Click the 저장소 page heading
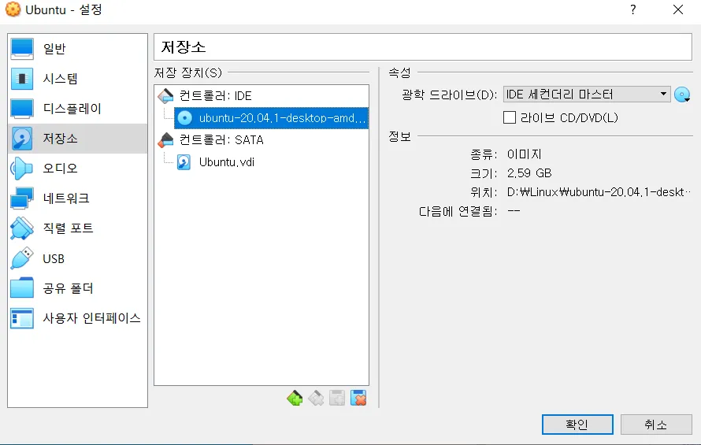Screen dimensions: 701x445 pyautogui.click(x=184, y=47)
